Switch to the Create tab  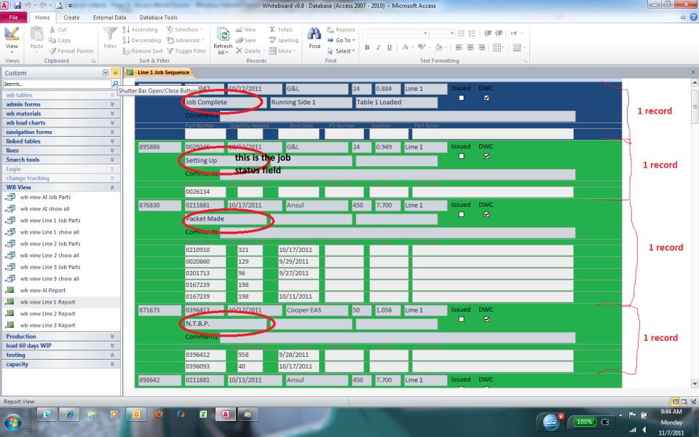point(71,17)
